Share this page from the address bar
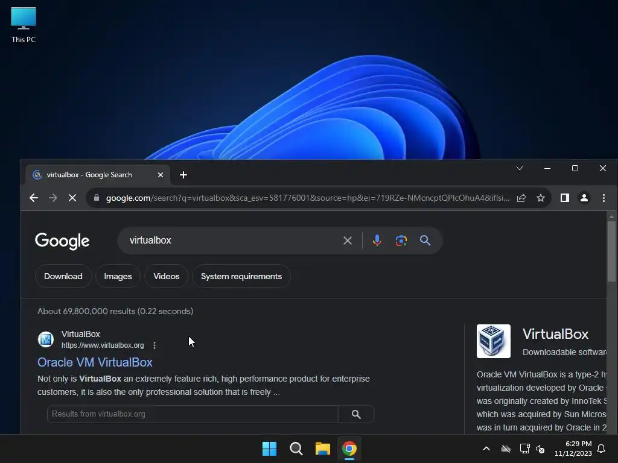The width and height of the screenshot is (618, 463). tap(521, 198)
